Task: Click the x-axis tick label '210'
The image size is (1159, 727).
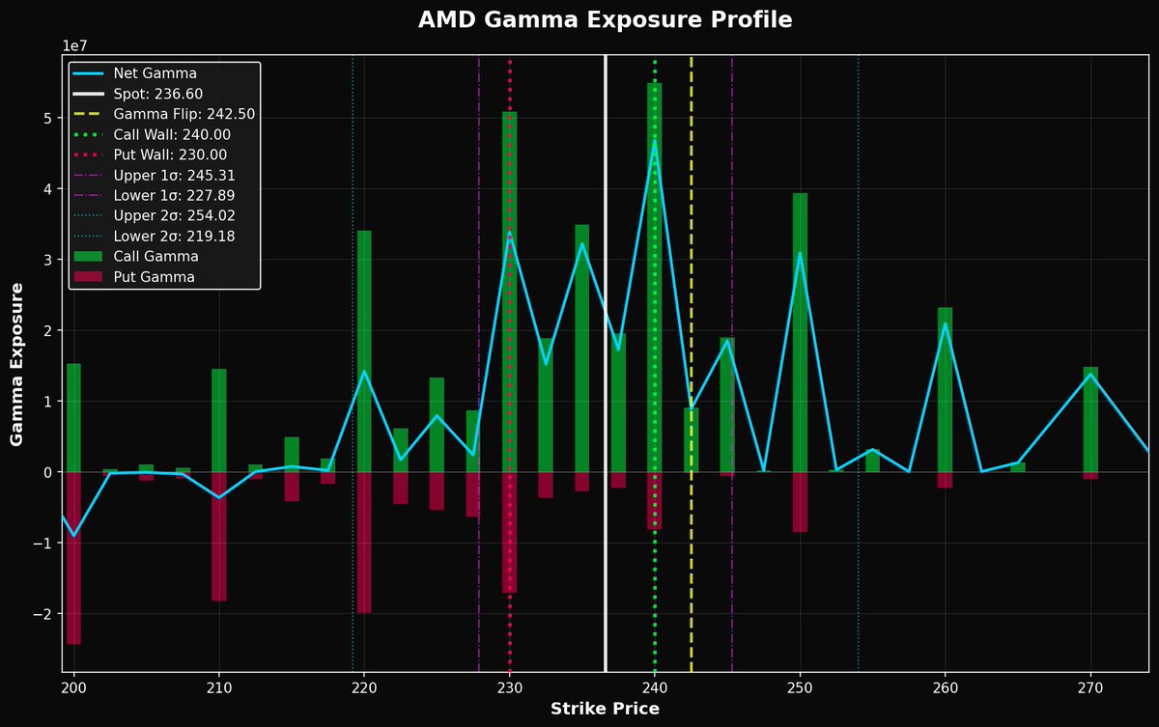Action: tap(219, 688)
